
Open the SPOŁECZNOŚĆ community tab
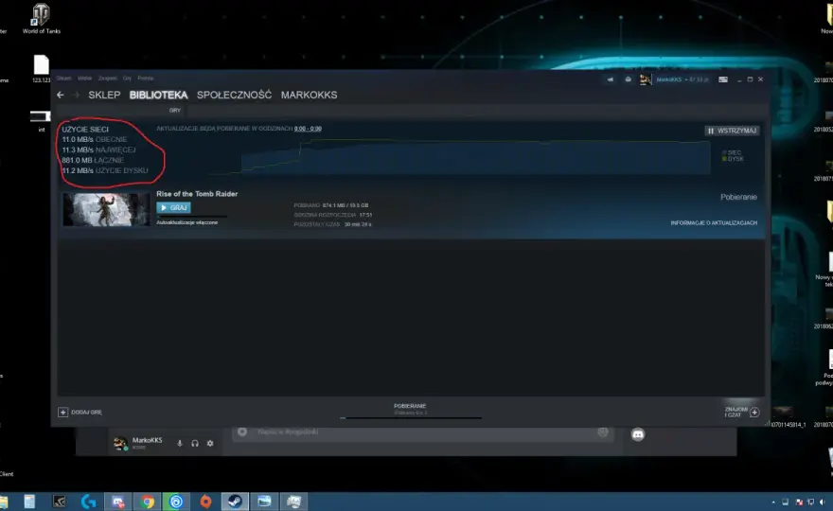click(234, 95)
